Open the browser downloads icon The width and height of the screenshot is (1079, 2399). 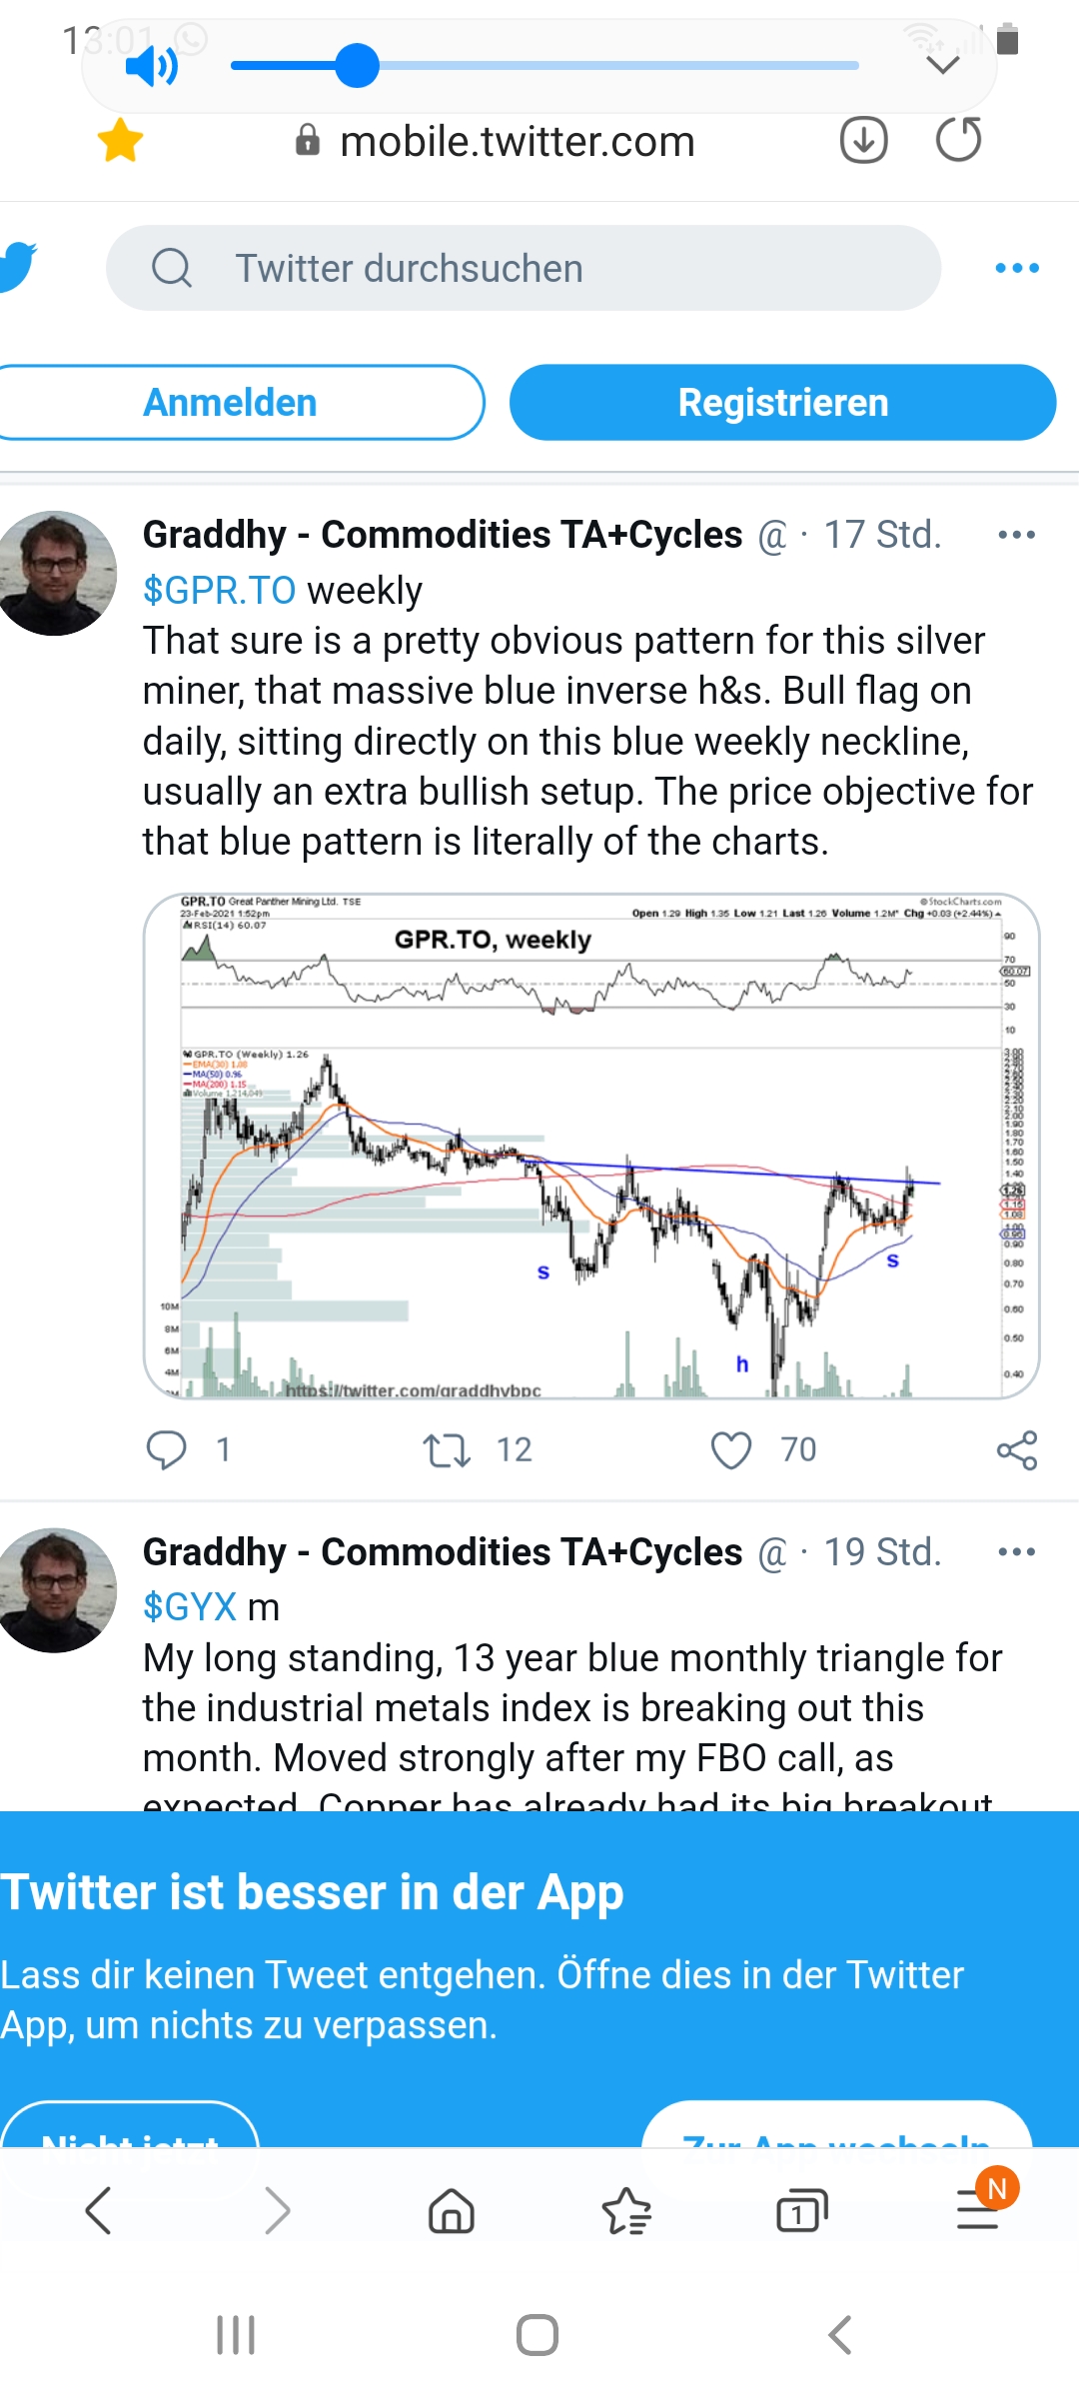coord(863,140)
